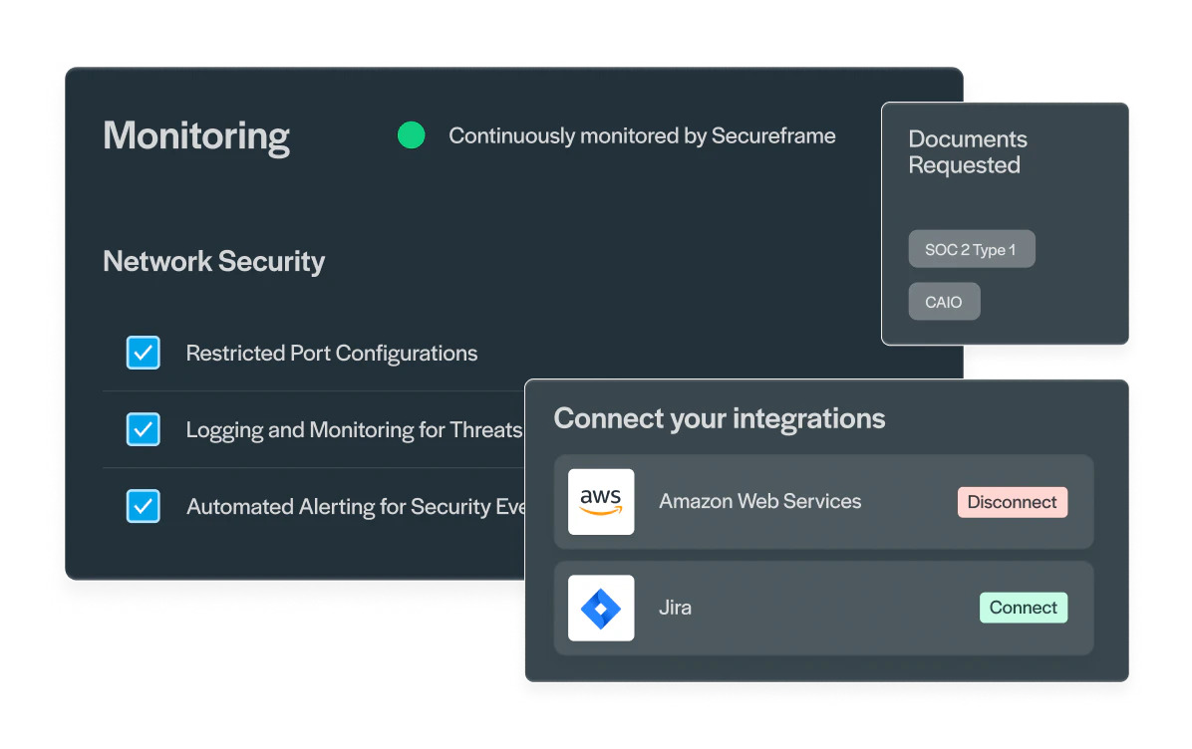1192x749 pixels.
Task: Click the Documents Requested panel title
Action: pos(968,152)
